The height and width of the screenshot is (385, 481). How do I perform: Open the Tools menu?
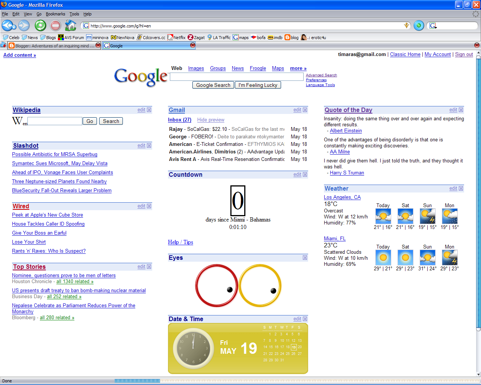(74, 14)
